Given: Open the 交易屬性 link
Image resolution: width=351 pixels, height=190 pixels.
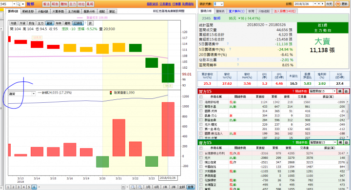Looking at the screenshot, I should tap(165, 4).
